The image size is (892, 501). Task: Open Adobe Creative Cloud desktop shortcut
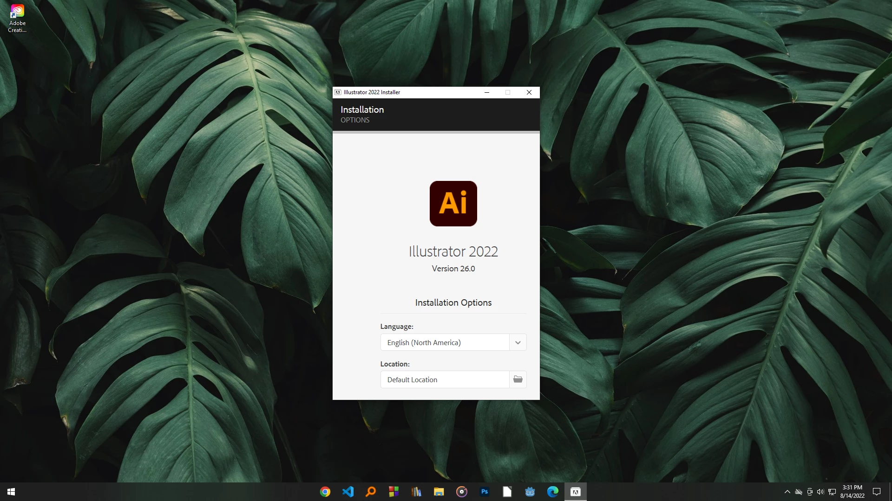(x=17, y=19)
